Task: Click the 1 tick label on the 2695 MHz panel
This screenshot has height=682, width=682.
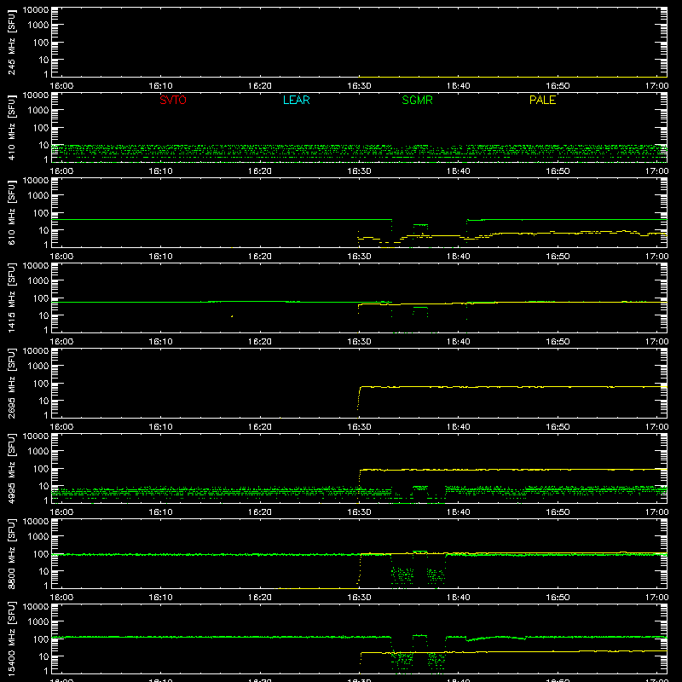Action: pos(46,415)
